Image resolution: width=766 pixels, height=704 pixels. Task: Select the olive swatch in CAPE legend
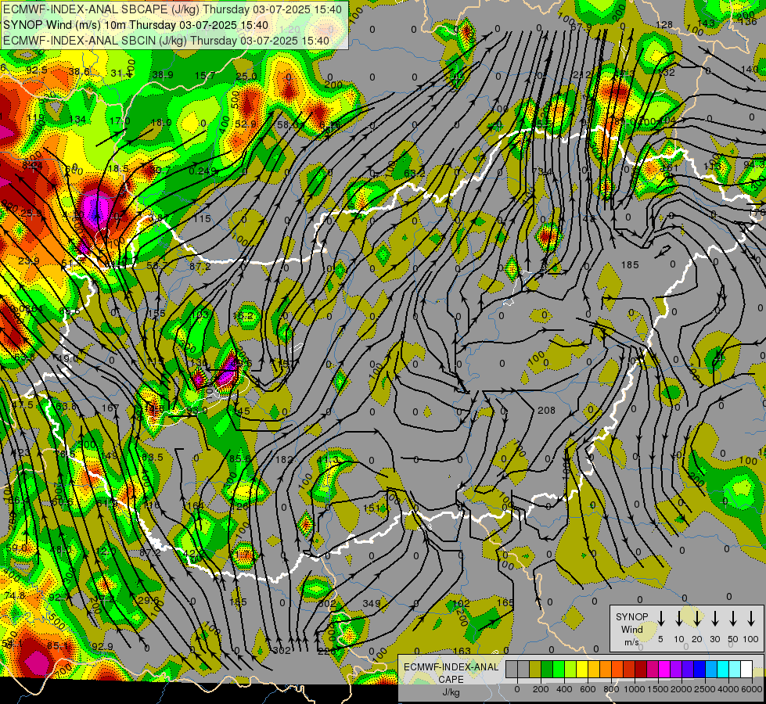[535, 669]
